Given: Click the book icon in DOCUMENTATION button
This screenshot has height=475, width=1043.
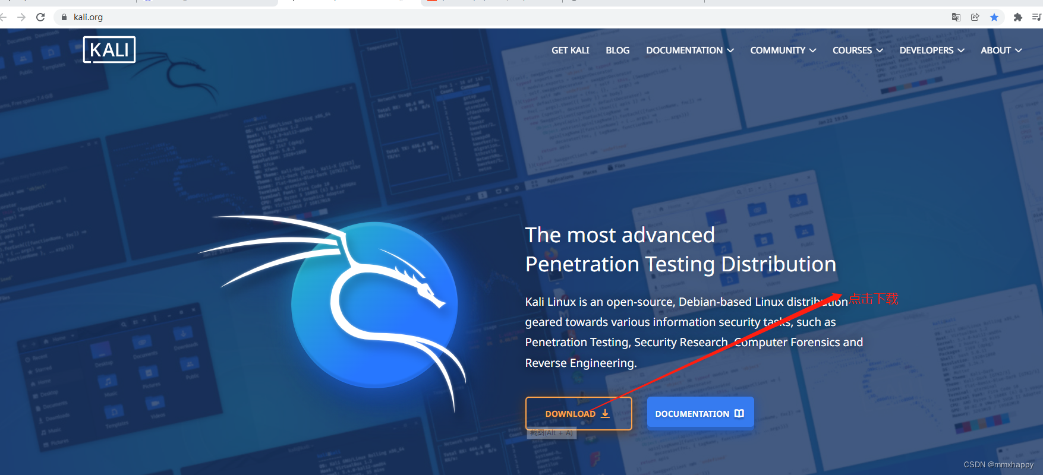Looking at the screenshot, I should (x=739, y=413).
